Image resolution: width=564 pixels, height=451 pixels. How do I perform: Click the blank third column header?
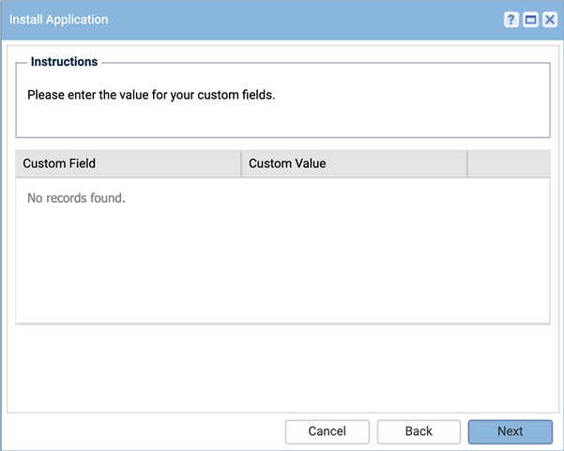coord(509,163)
